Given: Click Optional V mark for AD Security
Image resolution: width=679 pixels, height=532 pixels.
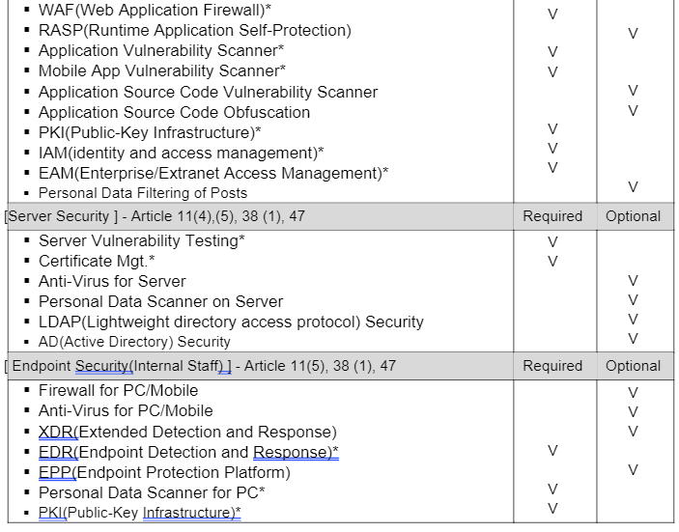Looking at the screenshot, I should tap(633, 339).
